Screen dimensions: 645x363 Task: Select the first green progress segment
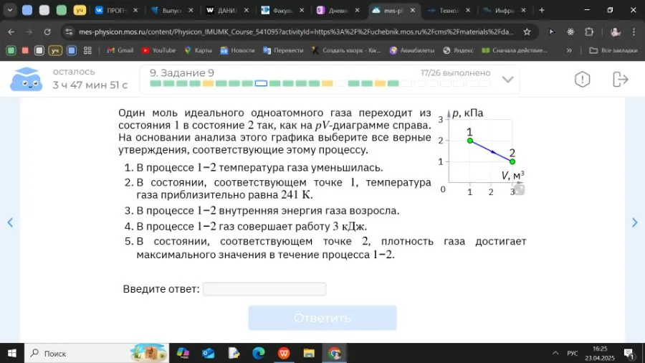156,83
